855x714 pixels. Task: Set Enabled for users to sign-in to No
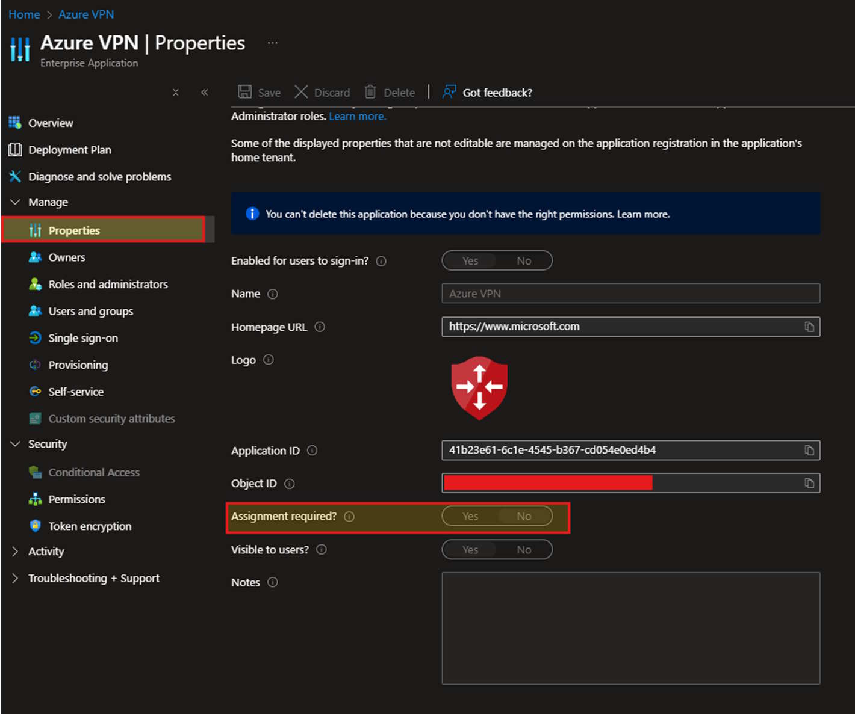[524, 261]
